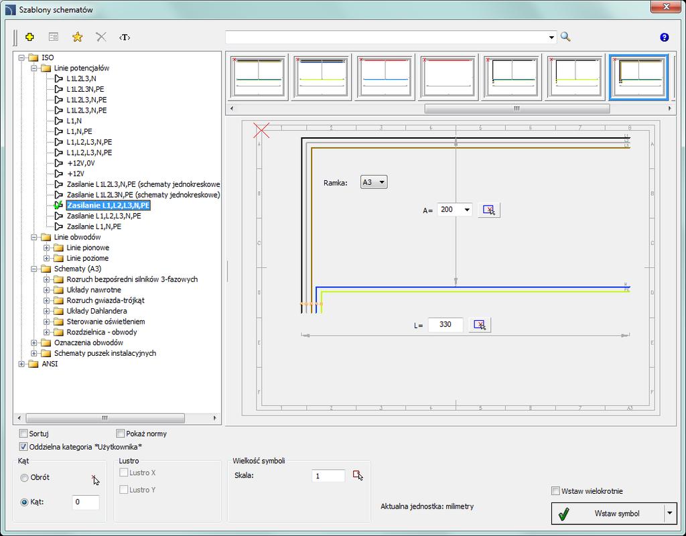
Task: Click the pick-distance icon next to A= field
Action: coord(488,210)
